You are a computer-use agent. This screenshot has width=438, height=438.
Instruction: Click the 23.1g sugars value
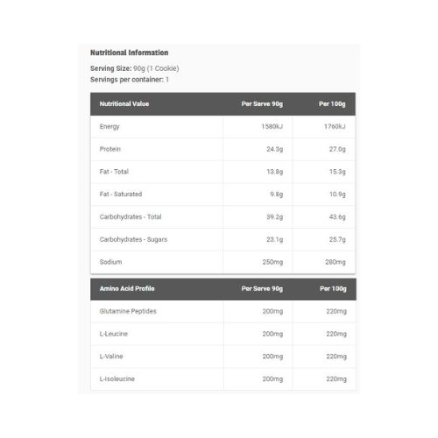click(x=274, y=239)
